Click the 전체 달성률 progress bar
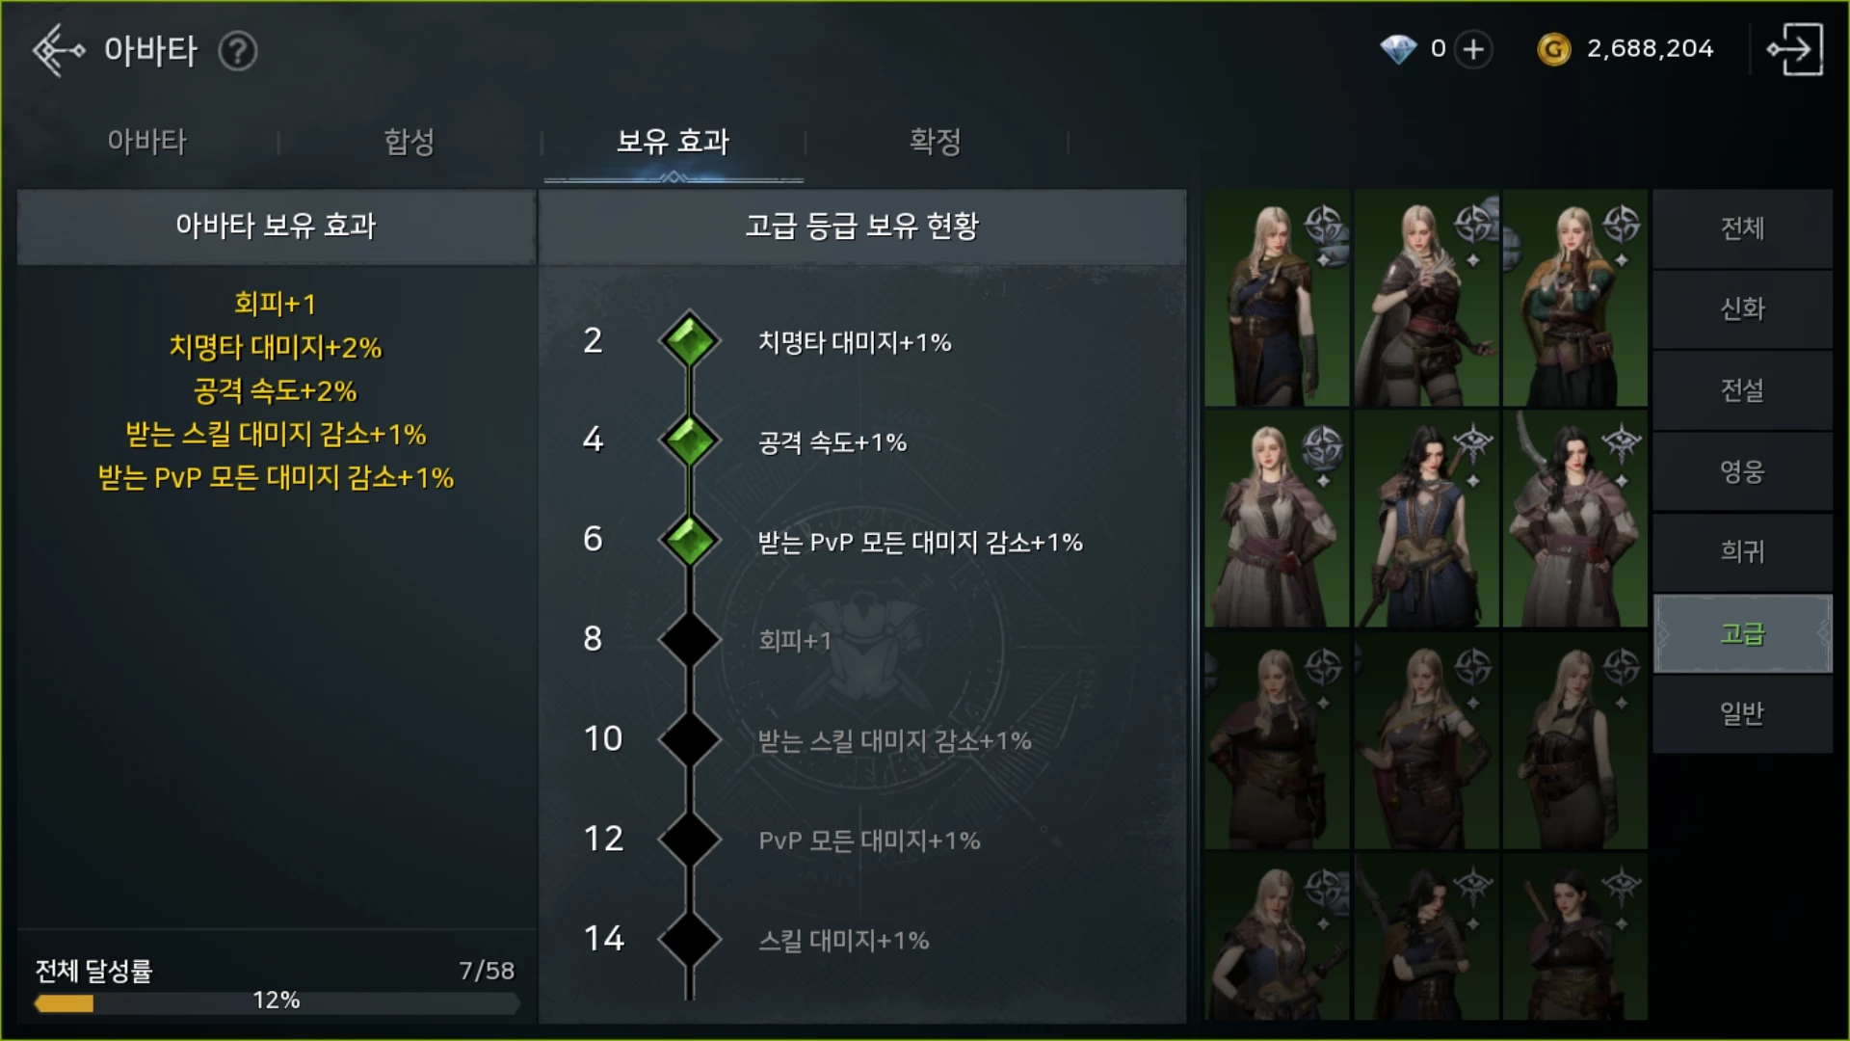The image size is (1850, 1041). tap(277, 1003)
